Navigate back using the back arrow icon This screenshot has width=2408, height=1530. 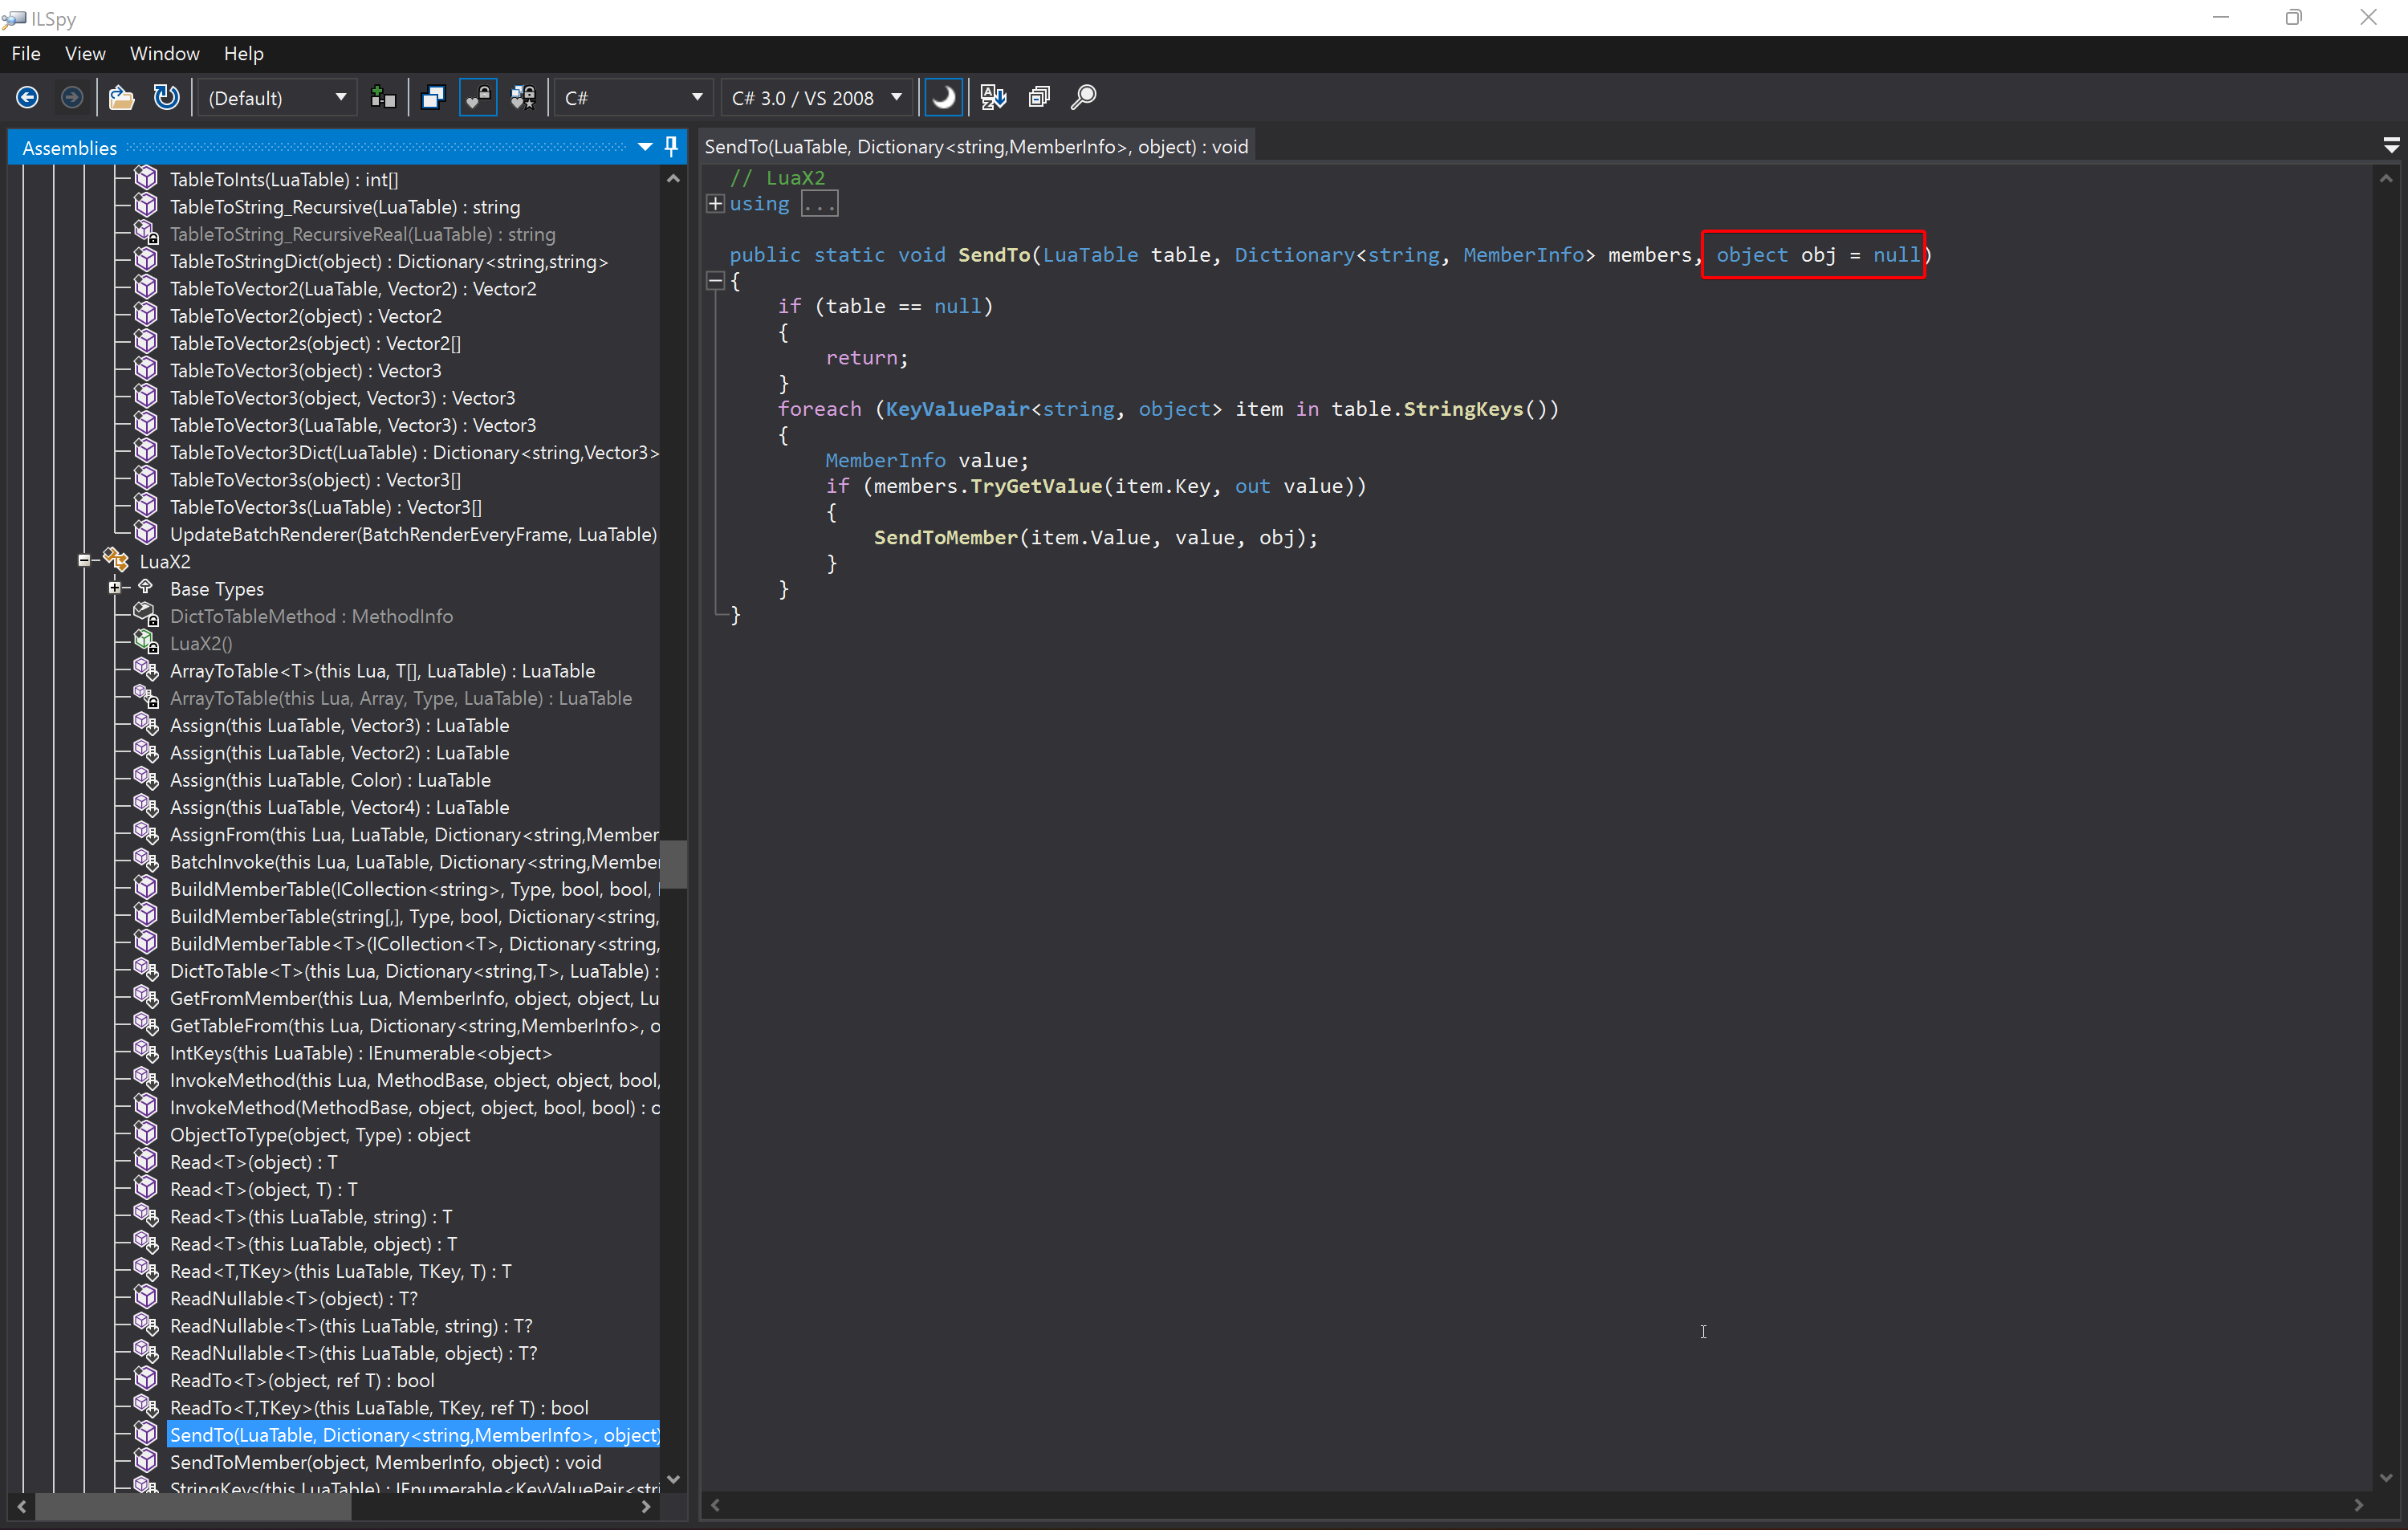pos(27,97)
